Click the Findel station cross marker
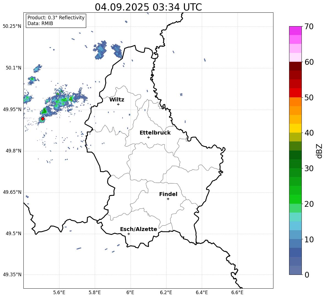The width and height of the screenshot is (326, 298). [168, 199]
